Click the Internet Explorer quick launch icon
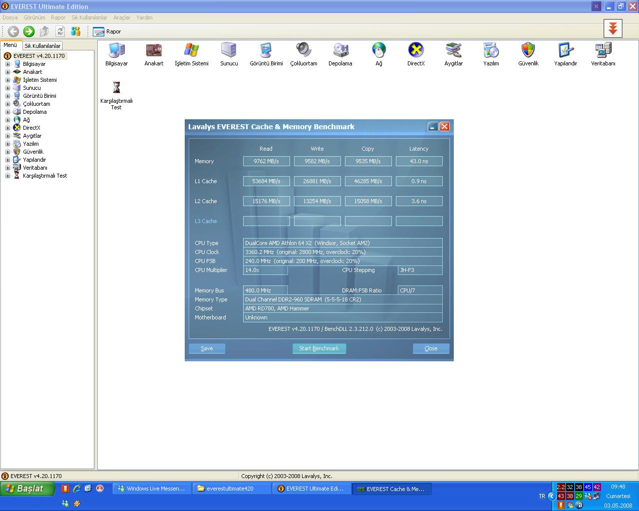This screenshot has width=639, height=511. pyautogui.click(x=77, y=489)
